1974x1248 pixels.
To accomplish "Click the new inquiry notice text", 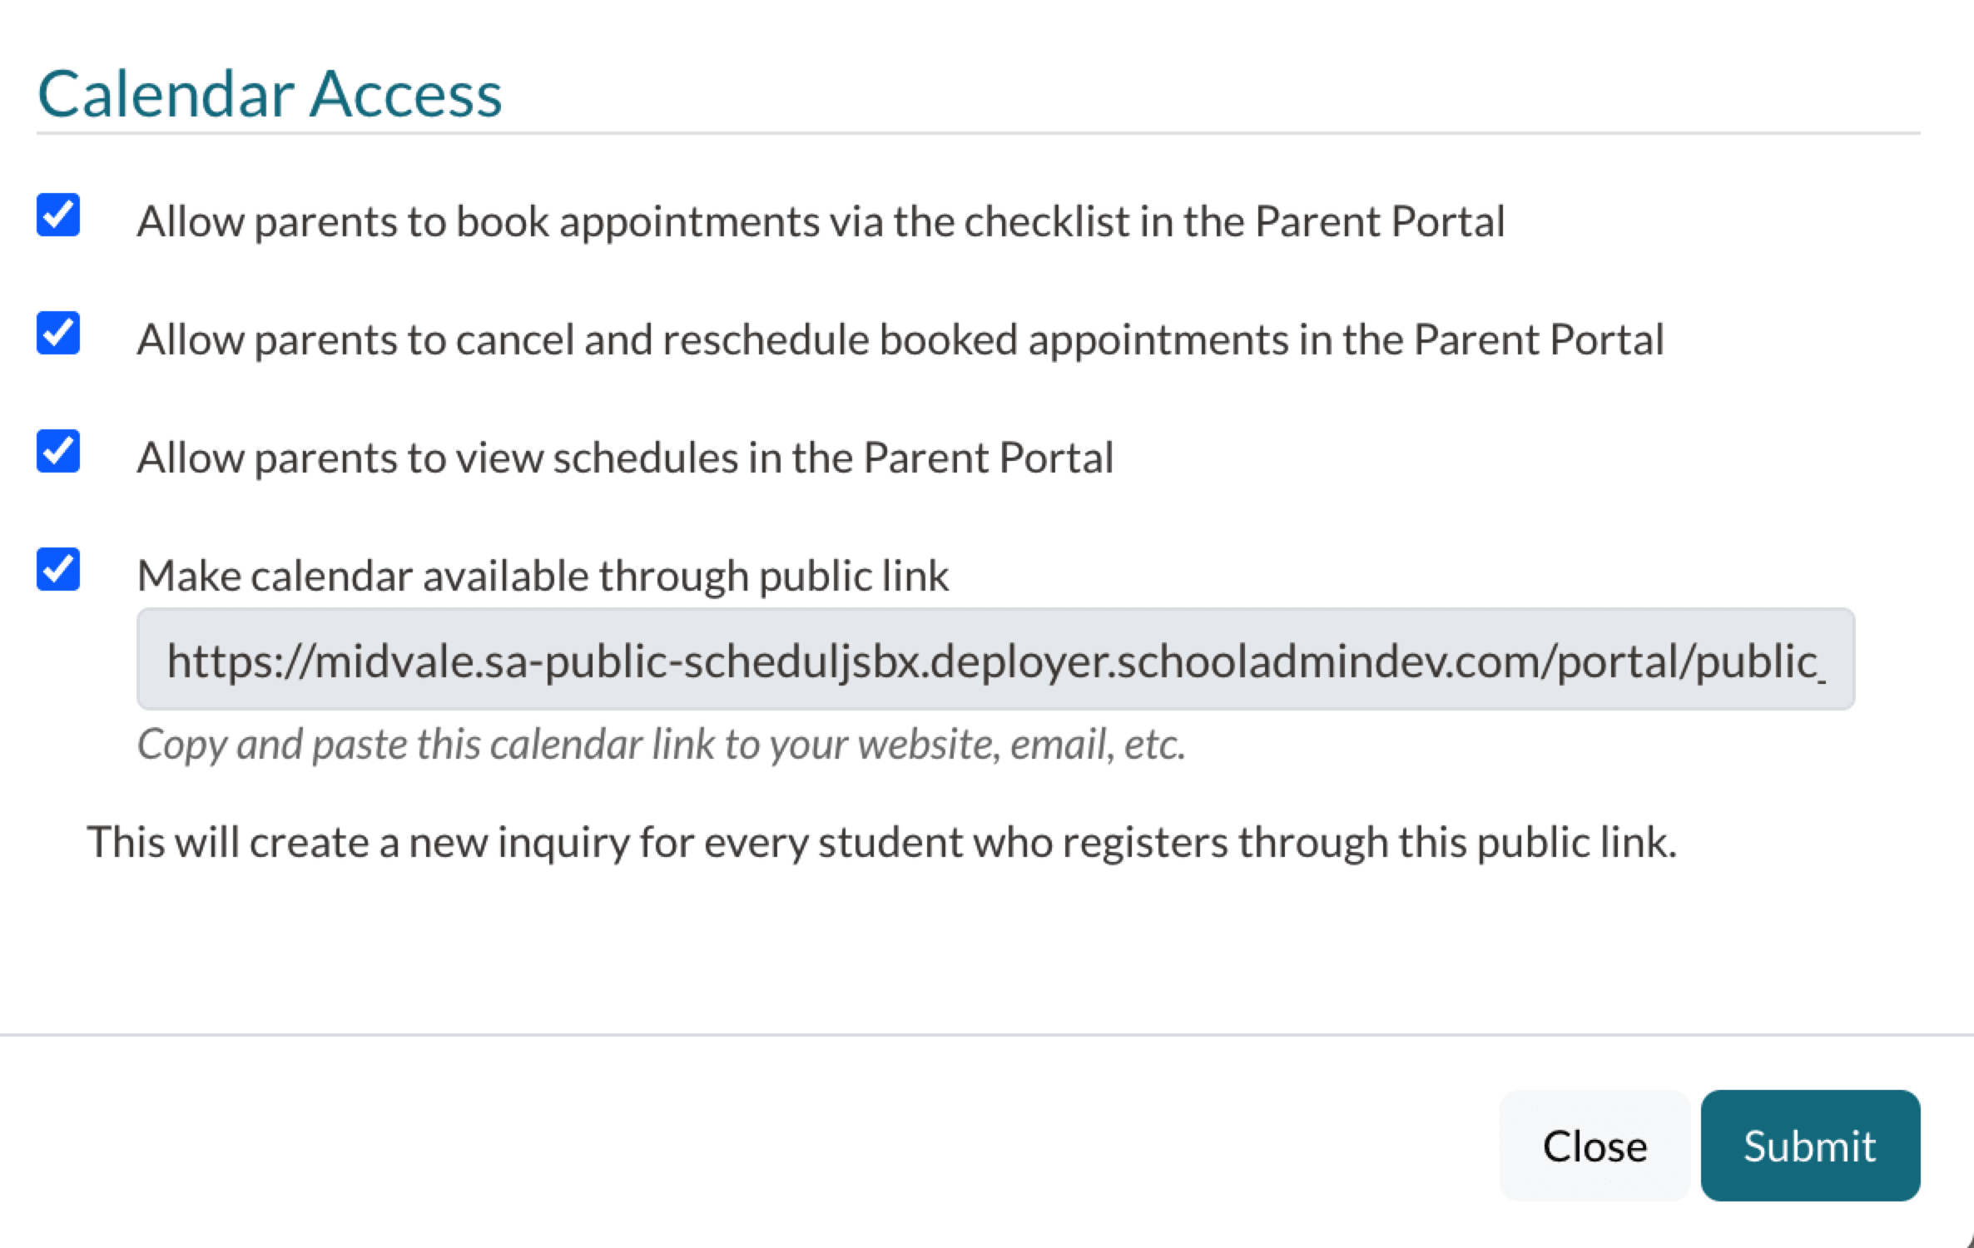I will (x=881, y=842).
